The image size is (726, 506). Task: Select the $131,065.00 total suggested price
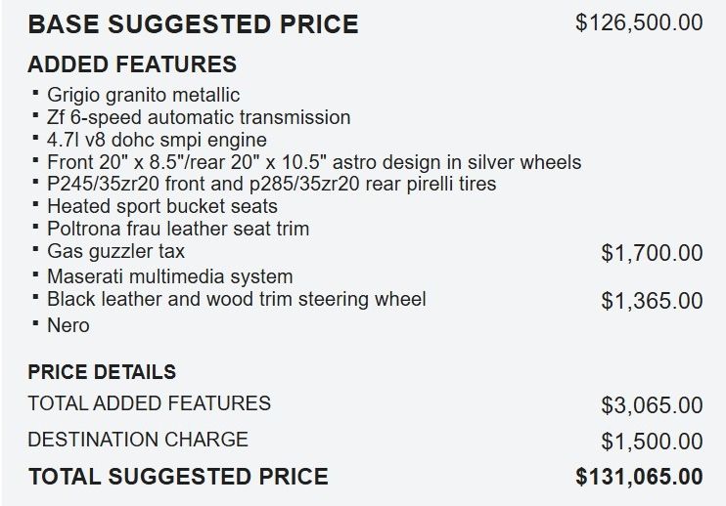640,477
